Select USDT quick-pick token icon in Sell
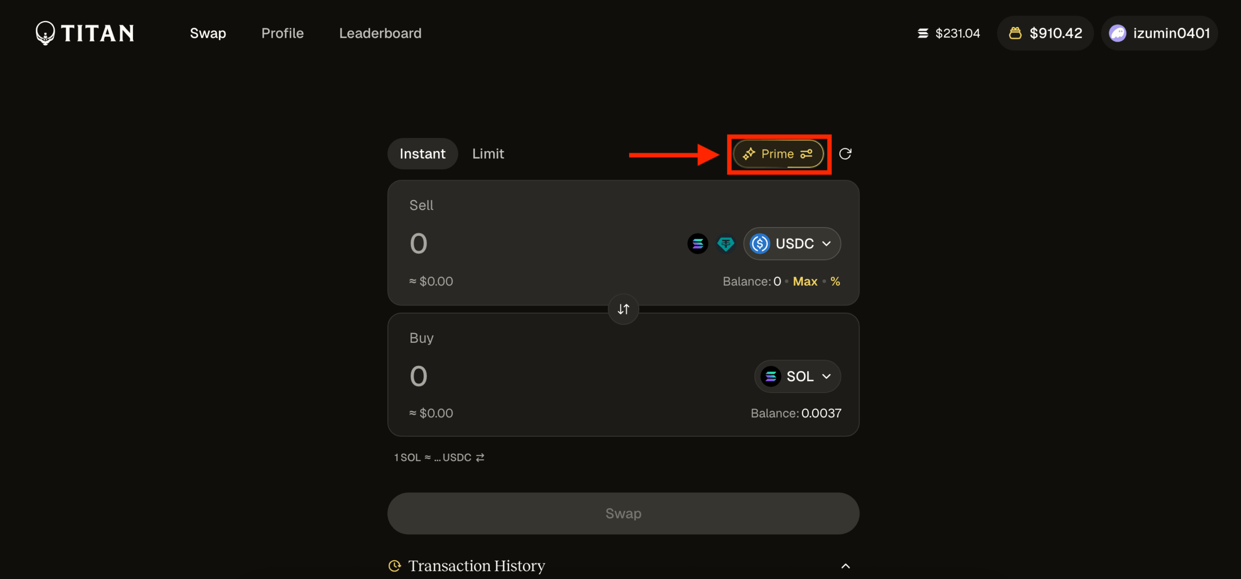The height and width of the screenshot is (579, 1241). point(726,244)
